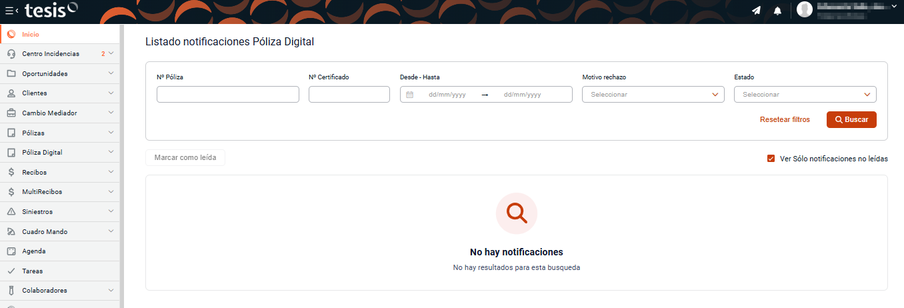Click the Clientes person icon

11,93
